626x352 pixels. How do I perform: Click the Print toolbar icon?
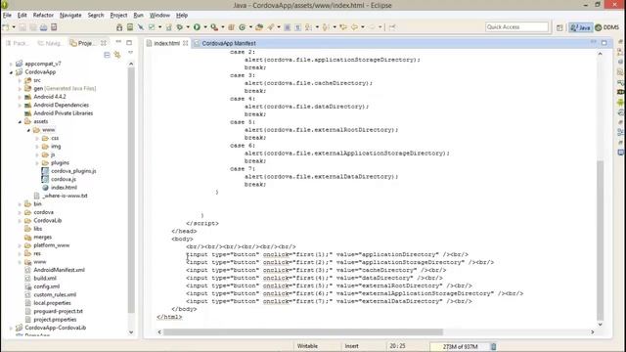pyautogui.click(x=43, y=27)
